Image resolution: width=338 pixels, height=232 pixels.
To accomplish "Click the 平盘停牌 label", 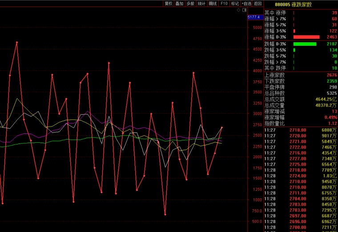I will [x=274, y=87].
